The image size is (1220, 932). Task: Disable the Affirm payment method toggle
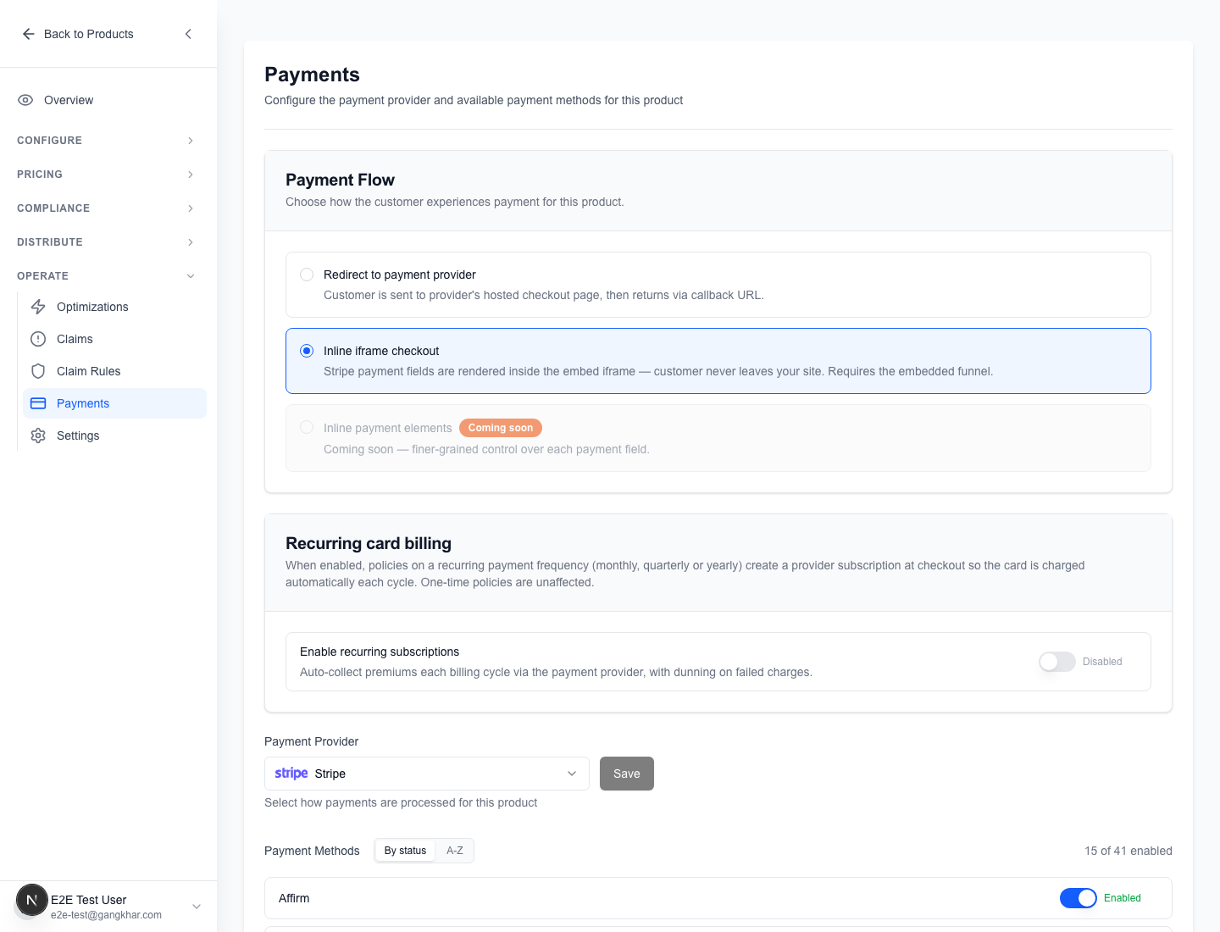[x=1079, y=898]
